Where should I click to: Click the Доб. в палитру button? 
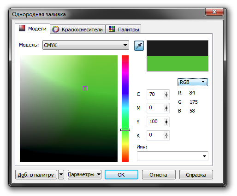(x=36, y=174)
